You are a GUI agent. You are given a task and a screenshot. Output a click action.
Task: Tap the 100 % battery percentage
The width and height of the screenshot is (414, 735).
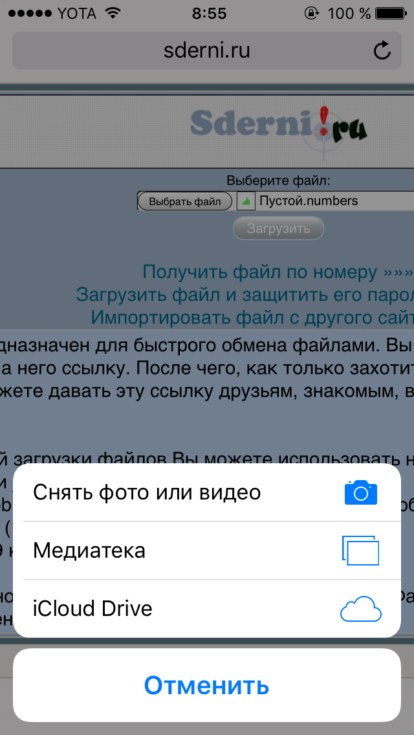(x=349, y=14)
